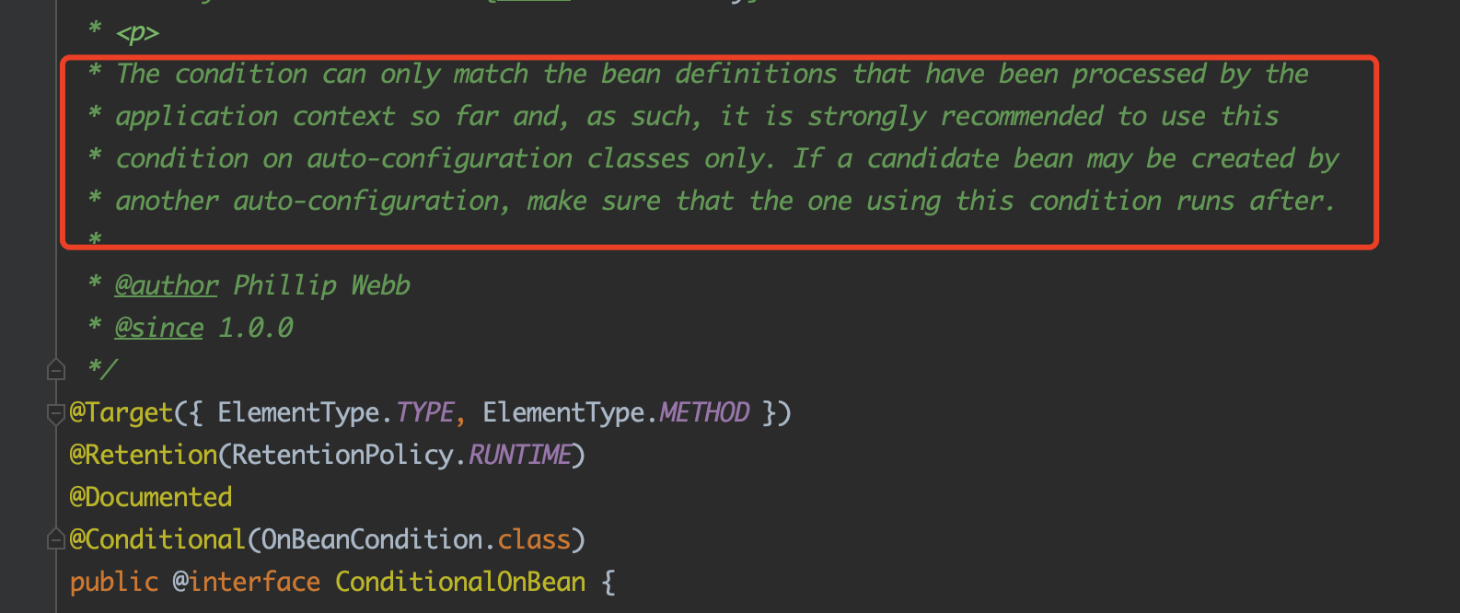
Task: Click the author name Phillip Webb
Action: [321, 285]
